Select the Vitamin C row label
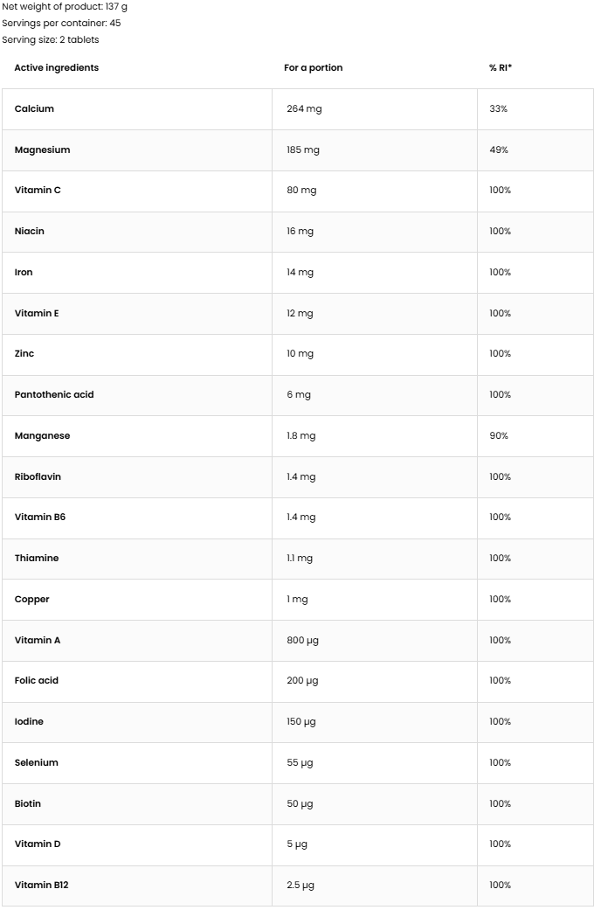This screenshot has height=910, width=601. tap(38, 191)
